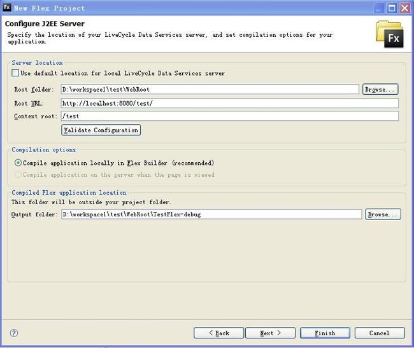Maximize the New Flex Project window
414x348 pixels.
coord(392,8)
